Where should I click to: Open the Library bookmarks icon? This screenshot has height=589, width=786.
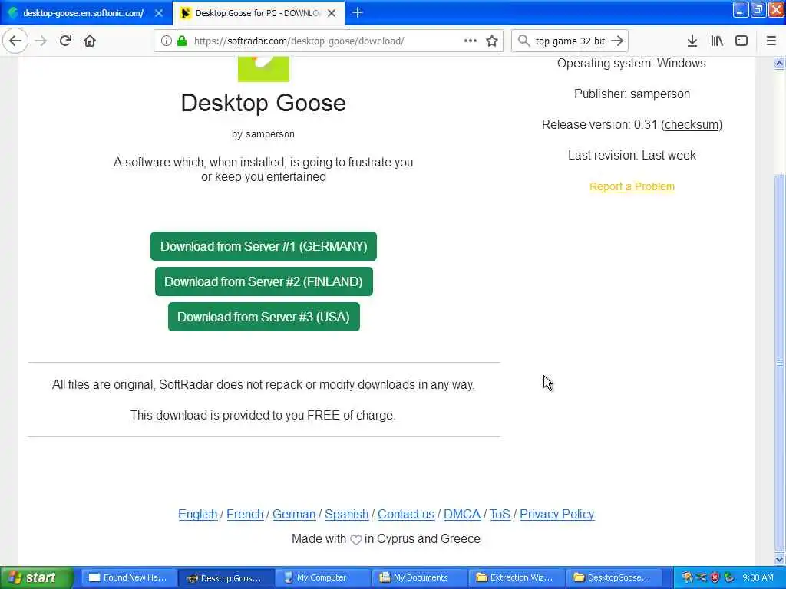(x=717, y=41)
